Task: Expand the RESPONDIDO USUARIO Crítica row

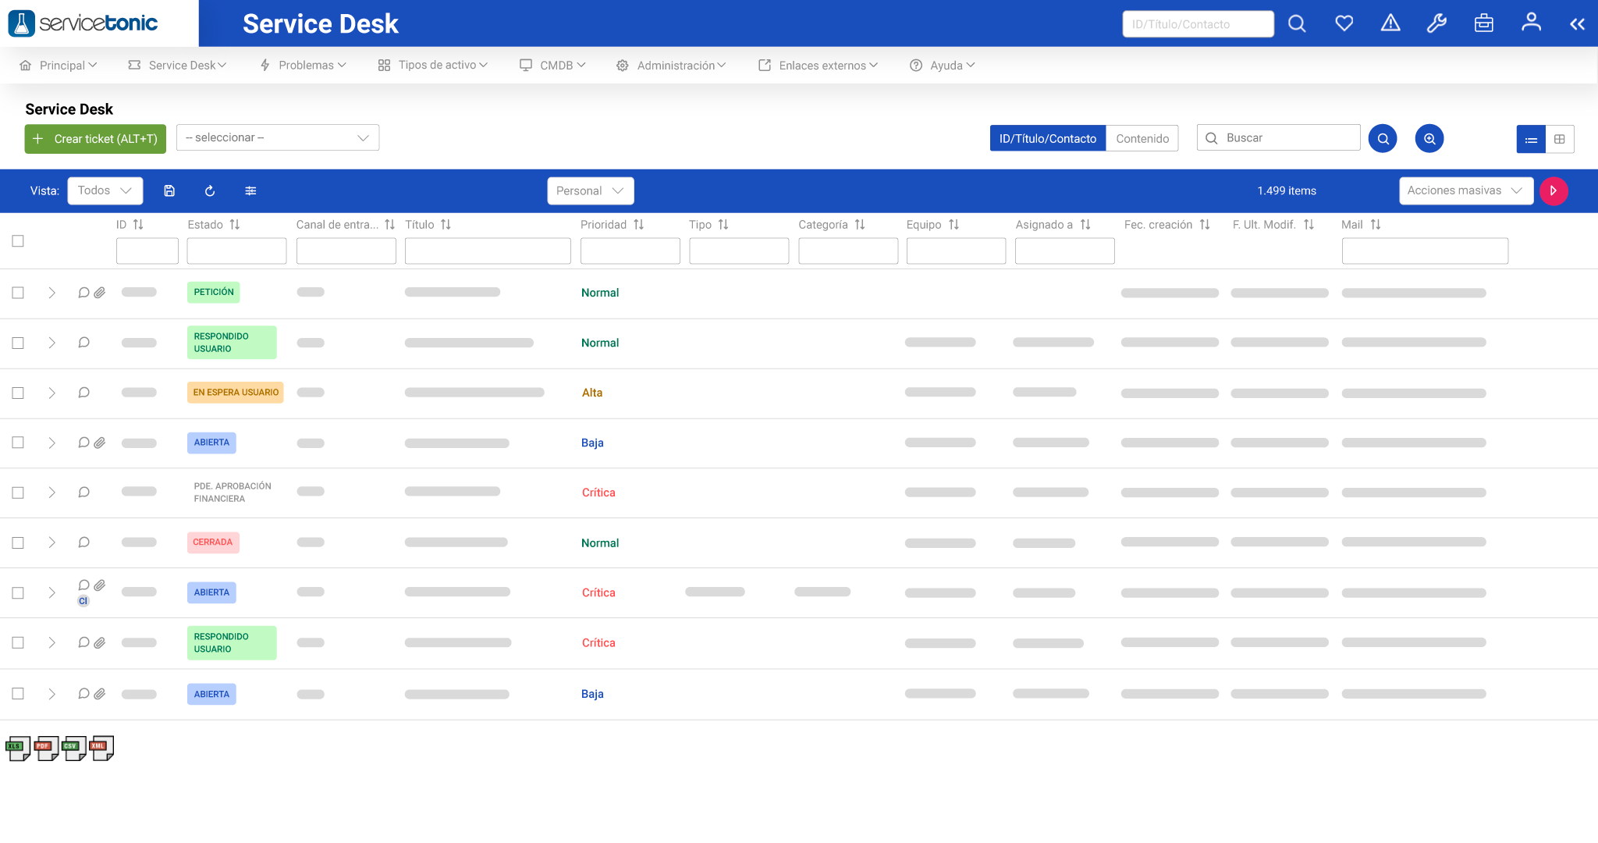Action: tap(51, 642)
